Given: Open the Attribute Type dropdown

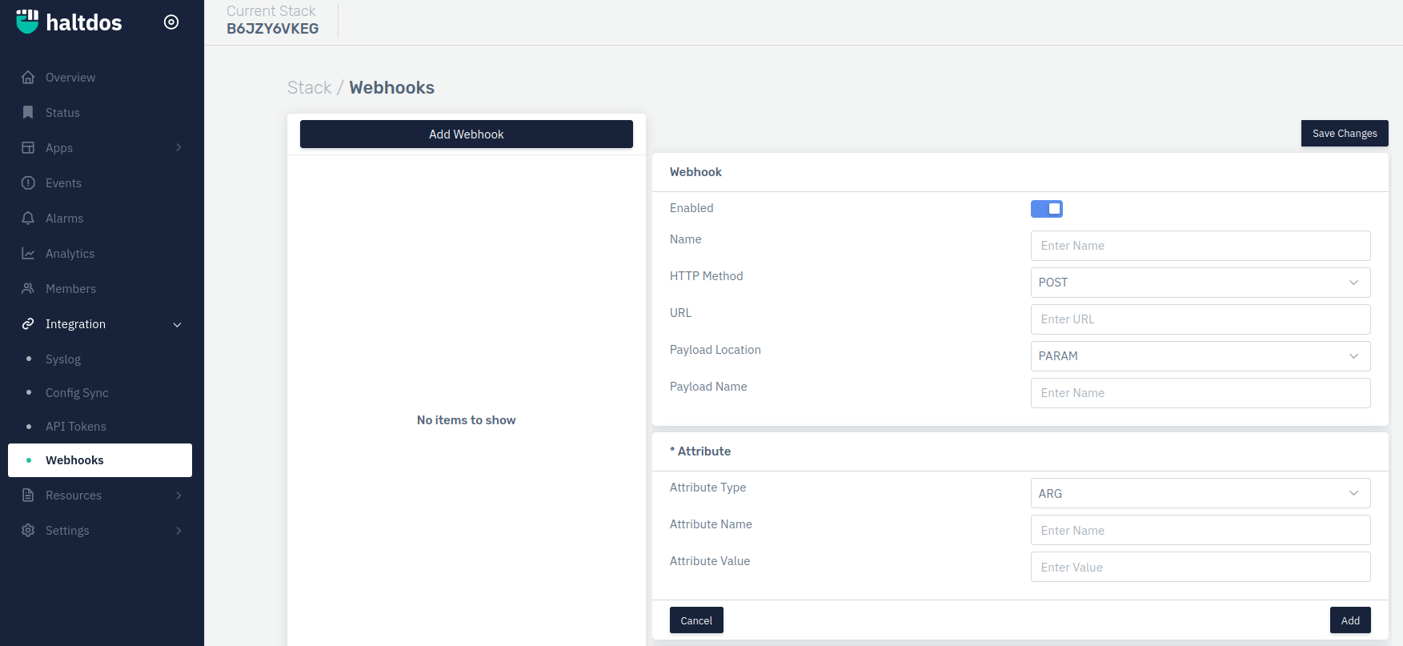Looking at the screenshot, I should pos(1201,494).
